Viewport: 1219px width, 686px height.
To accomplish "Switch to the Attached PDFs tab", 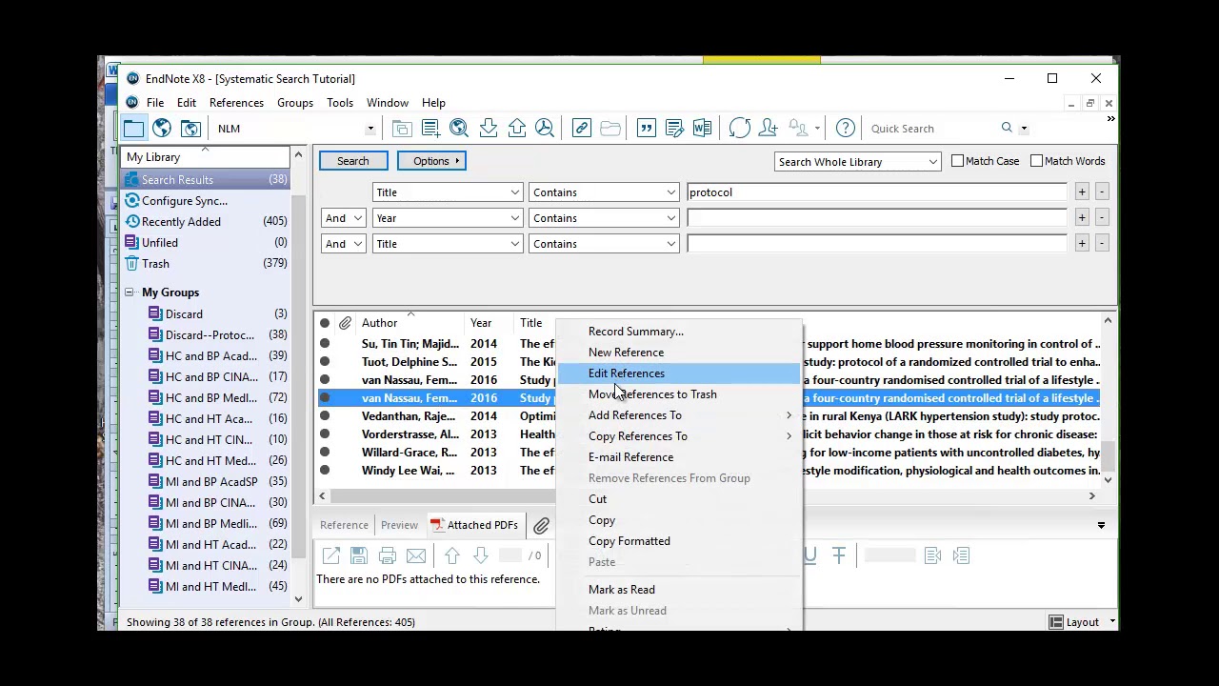I will point(473,525).
